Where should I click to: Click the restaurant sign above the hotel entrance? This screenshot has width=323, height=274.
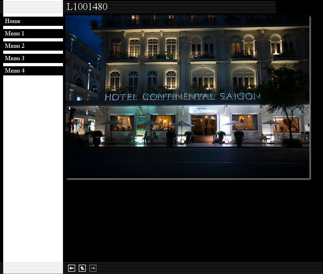203,110
